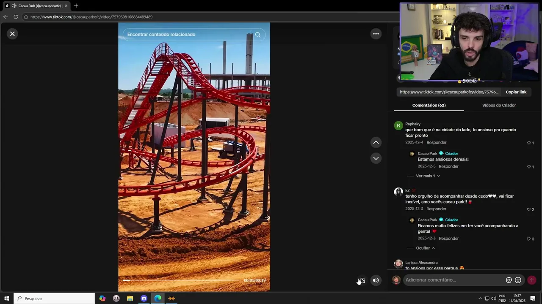Close the TikTok video viewer

12,34
